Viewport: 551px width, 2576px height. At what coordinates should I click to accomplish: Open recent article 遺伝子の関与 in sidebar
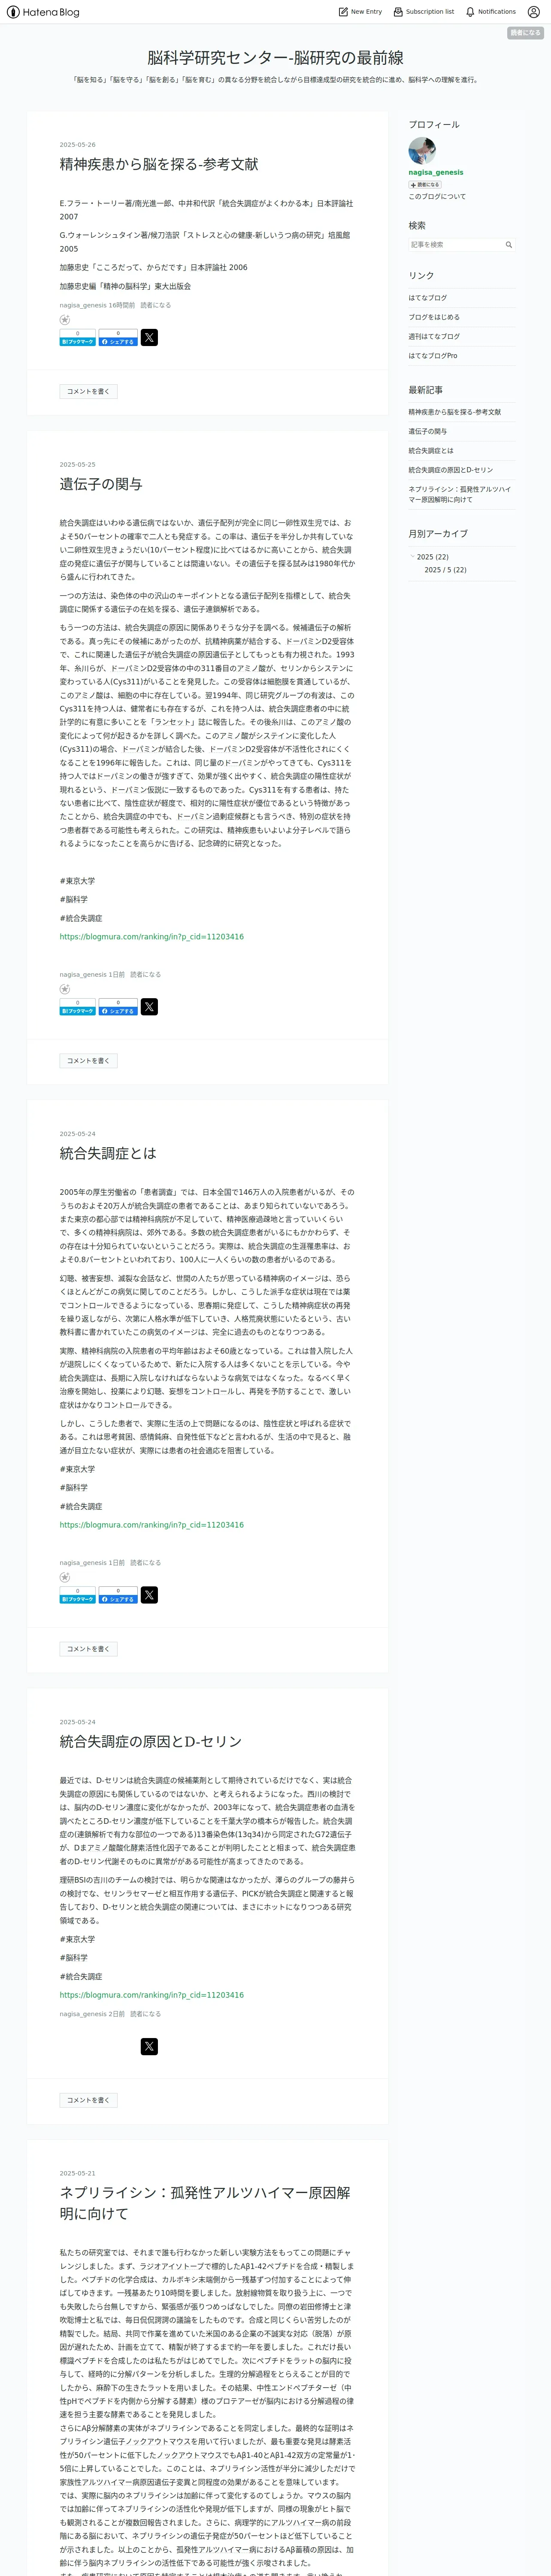[427, 432]
